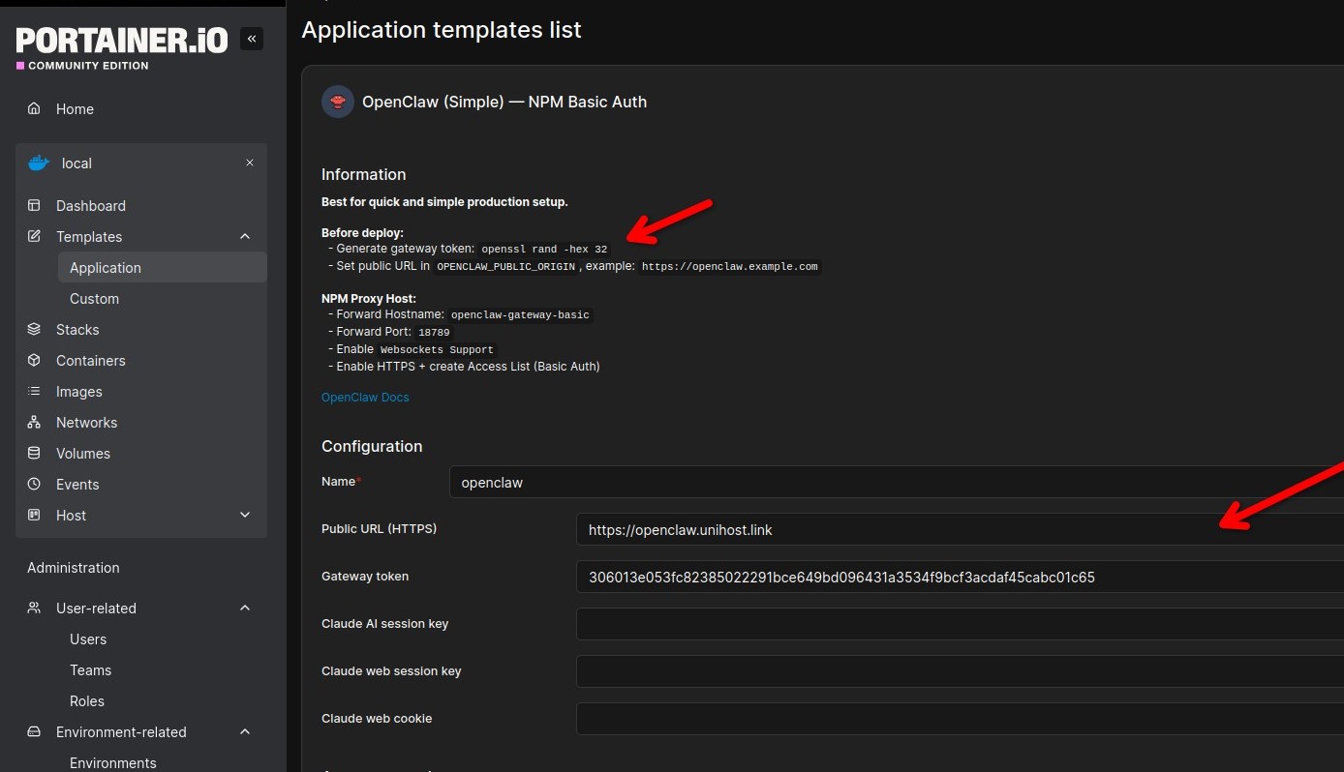Click the Containers cube icon
The height and width of the screenshot is (772, 1344).
point(35,360)
